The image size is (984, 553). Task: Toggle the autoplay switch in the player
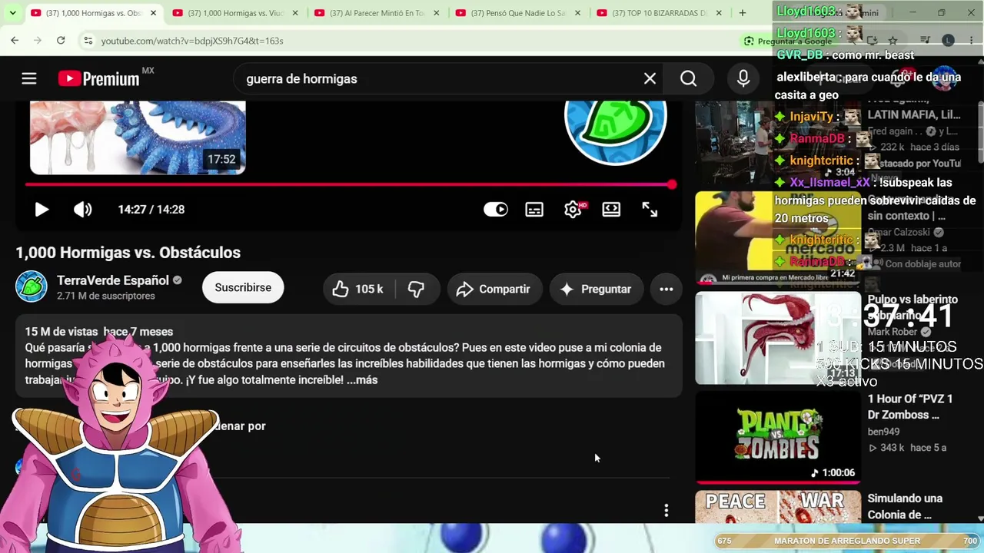496,210
